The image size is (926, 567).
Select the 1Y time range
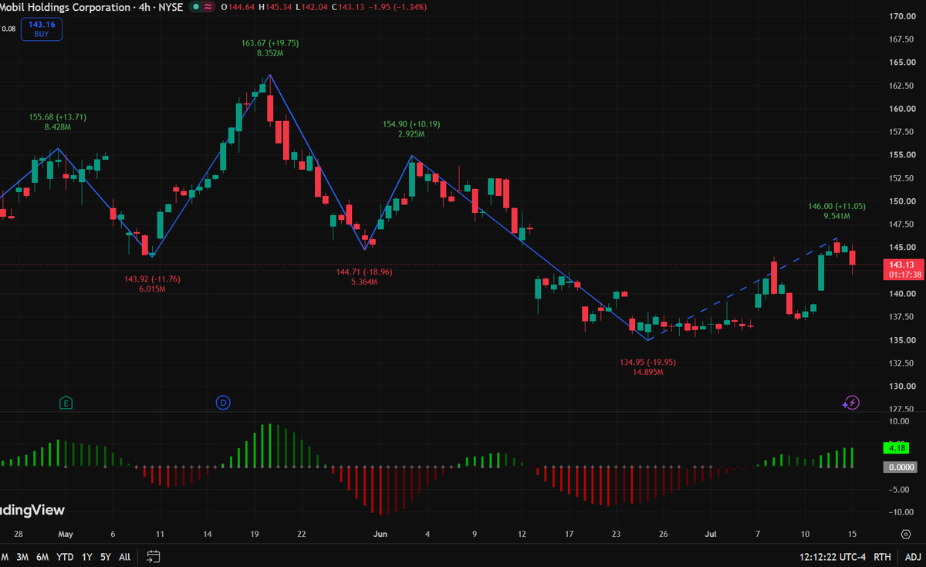86,556
